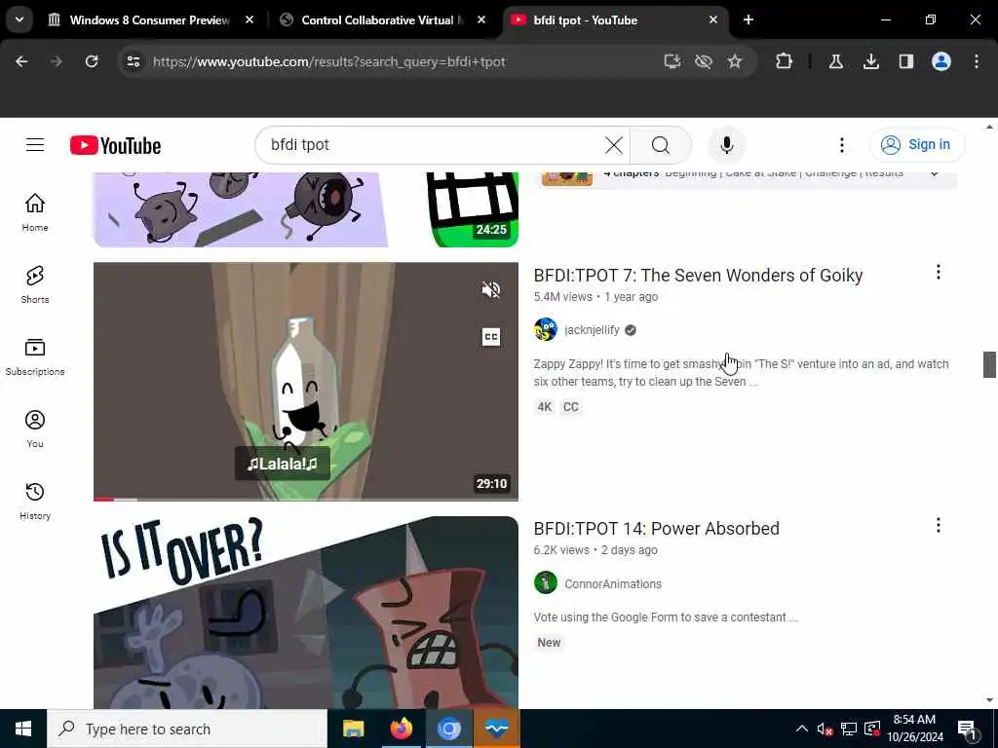The width and height of the screenshot is (998, 748).
Task: Click the jacknjellify channel avatar
Action: [546, 329]
